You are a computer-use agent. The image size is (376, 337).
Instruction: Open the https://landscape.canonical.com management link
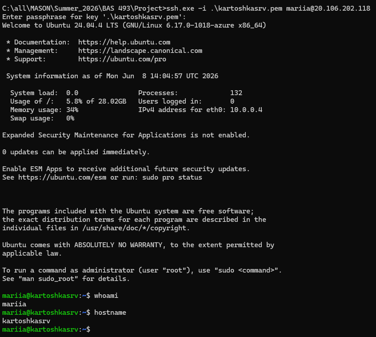[140, 51]
